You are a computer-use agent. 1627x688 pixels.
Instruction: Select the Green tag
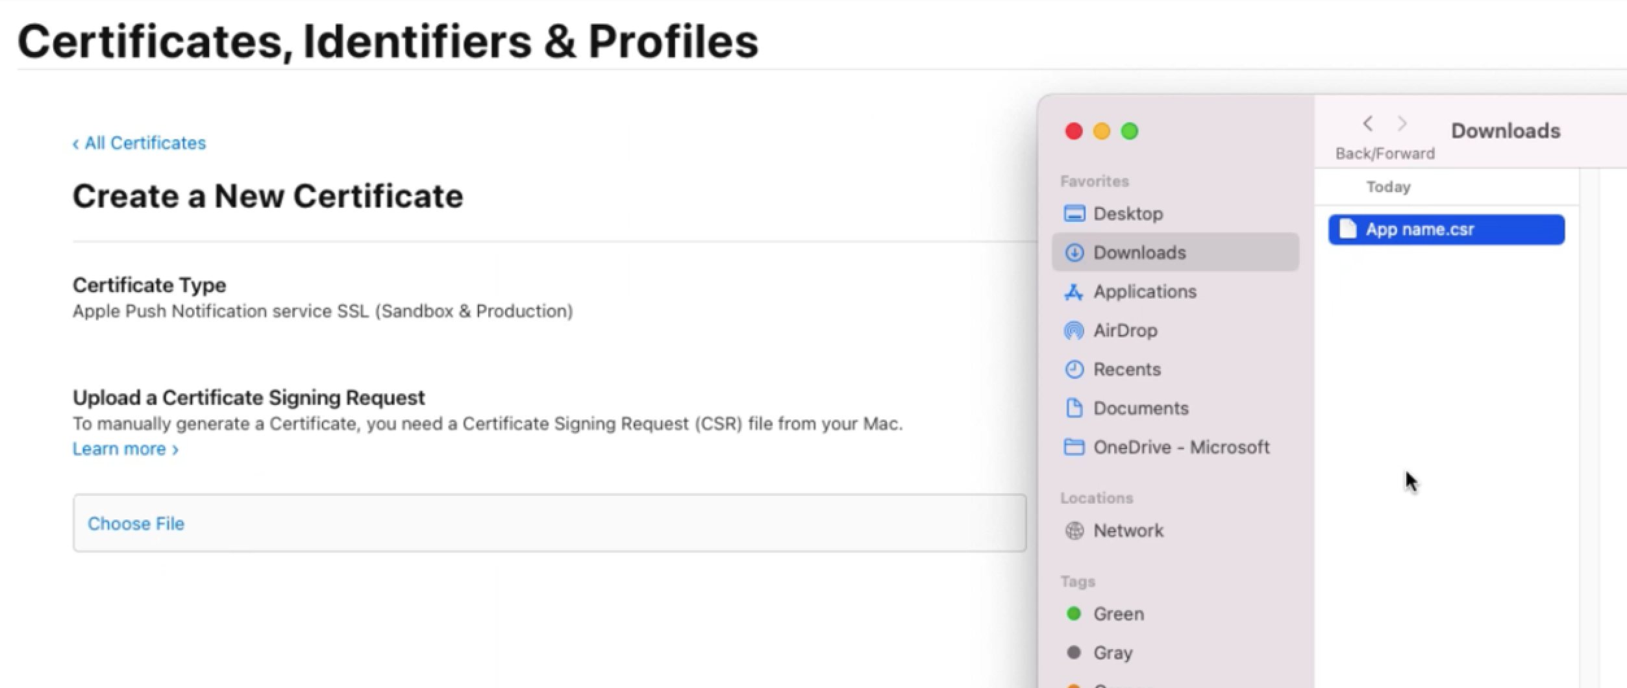coord(1118,613)
